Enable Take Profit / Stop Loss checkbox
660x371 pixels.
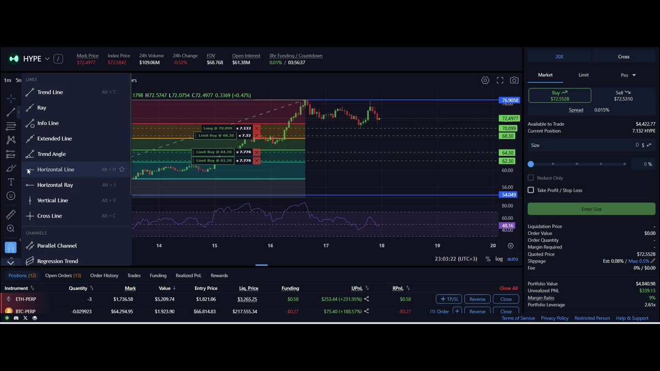click(531, 190)
